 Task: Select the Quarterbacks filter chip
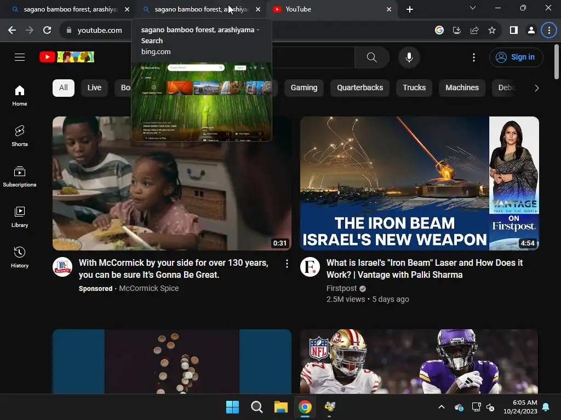click(360, 88)
